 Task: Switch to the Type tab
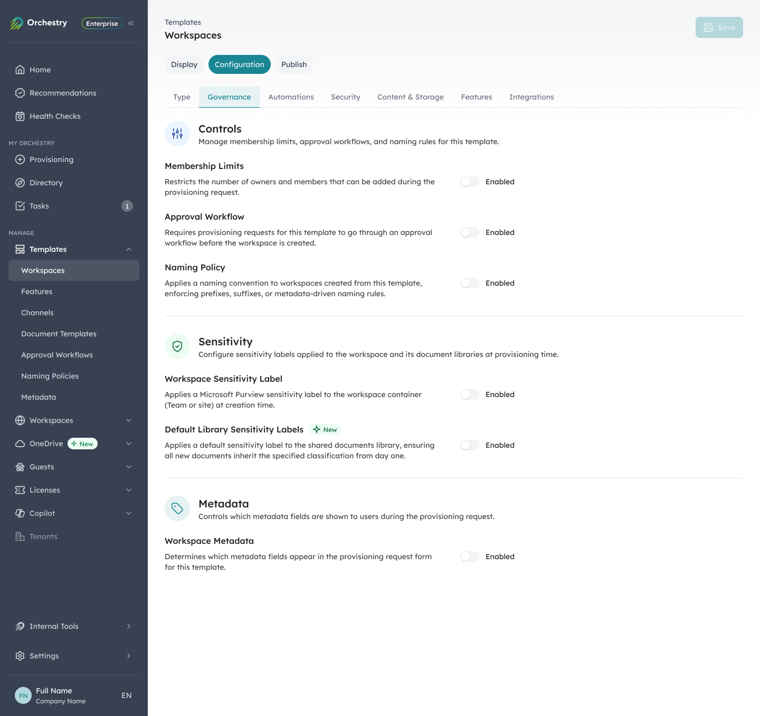(182, 97)
